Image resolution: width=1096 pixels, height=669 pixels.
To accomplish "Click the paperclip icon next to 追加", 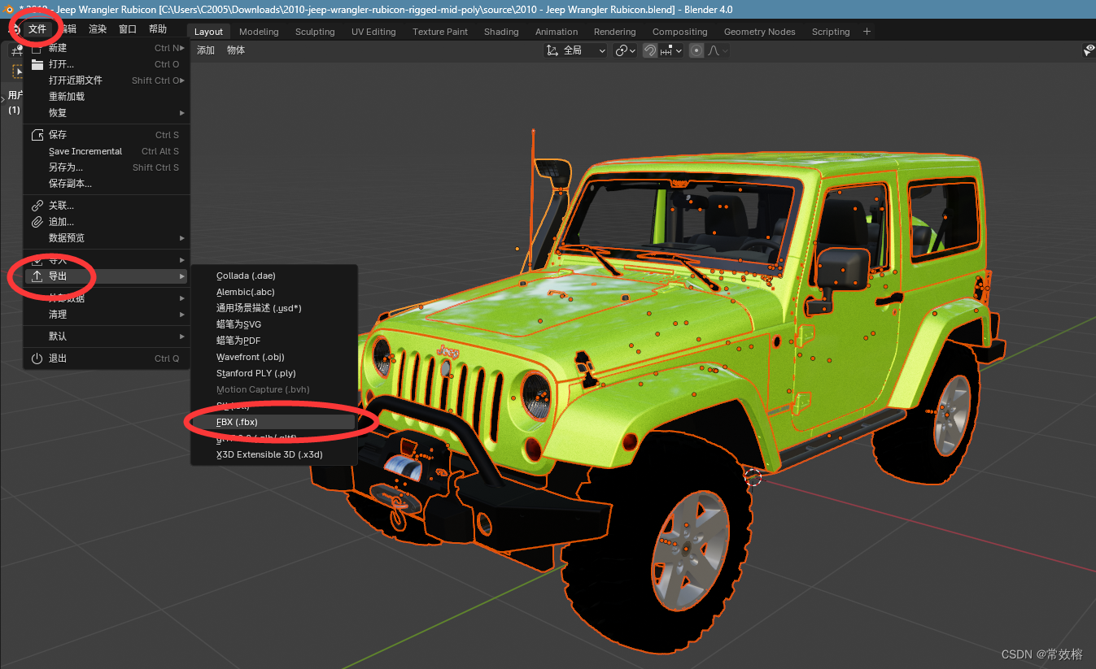I will coord(37,222).
